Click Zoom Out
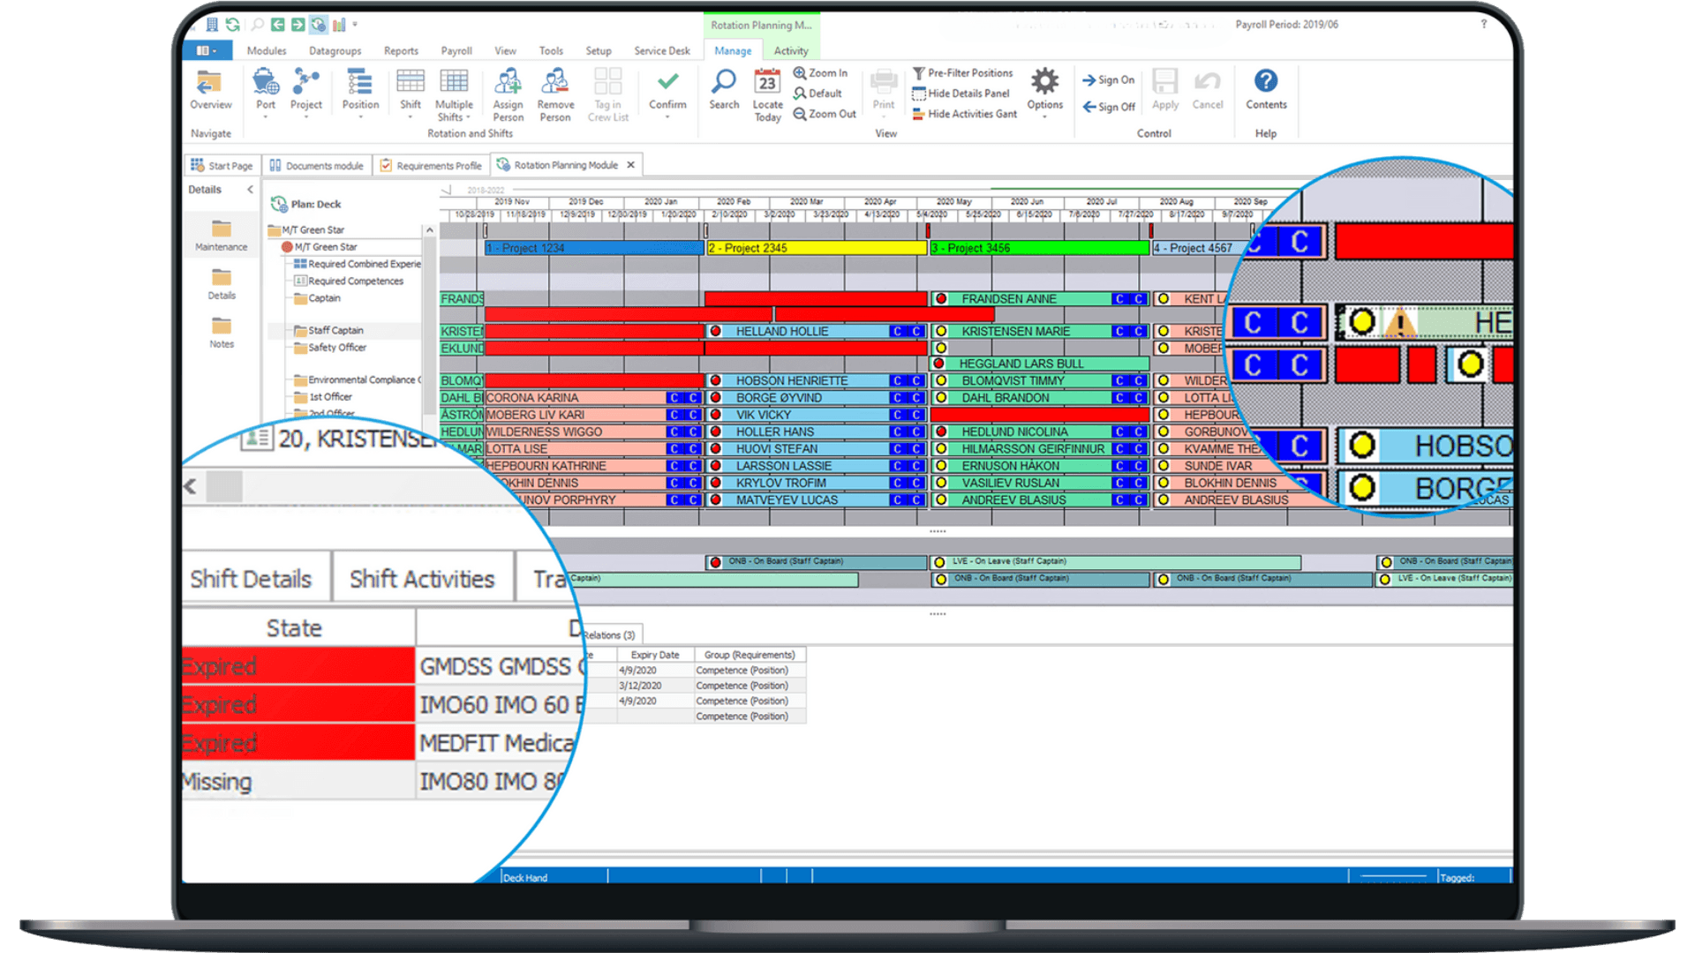 tap(825, 114)
